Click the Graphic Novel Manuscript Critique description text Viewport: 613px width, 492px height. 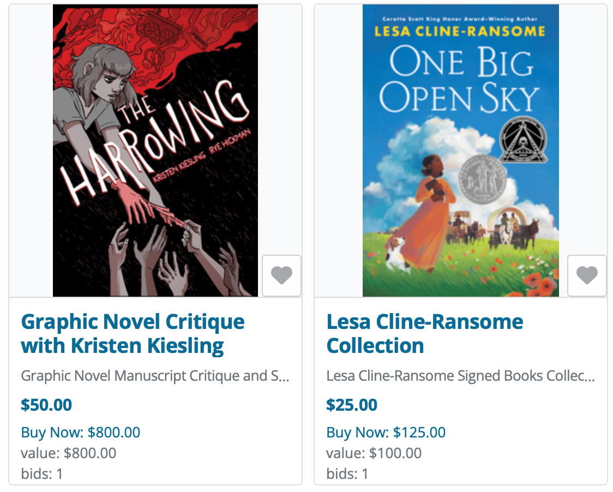155,376
